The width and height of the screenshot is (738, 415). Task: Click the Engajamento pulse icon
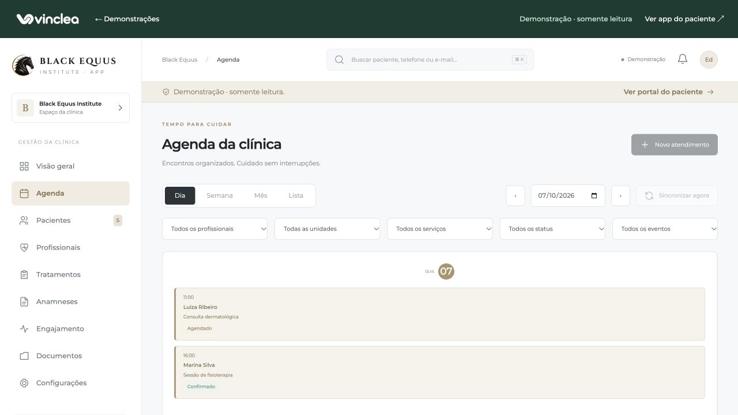tap(24, 329)
